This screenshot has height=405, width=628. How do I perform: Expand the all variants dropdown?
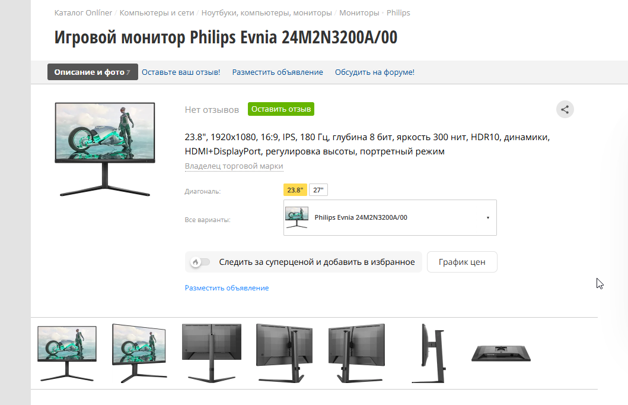click(x=390, y=218)
